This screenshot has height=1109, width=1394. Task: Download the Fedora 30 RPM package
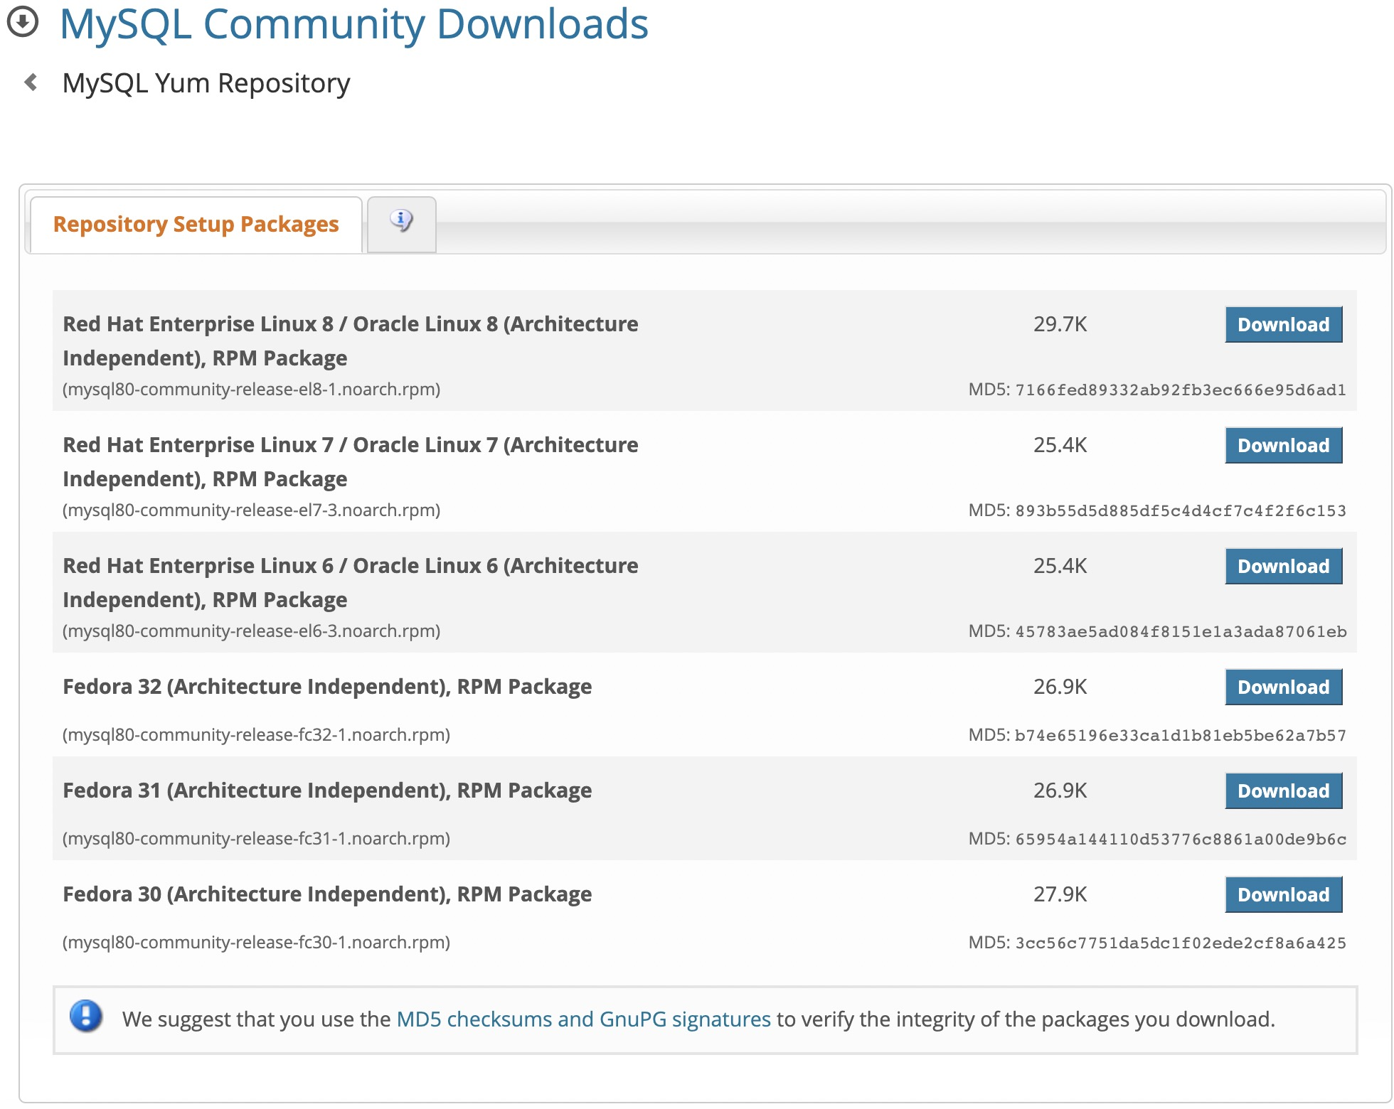[x=1283, y=895]
